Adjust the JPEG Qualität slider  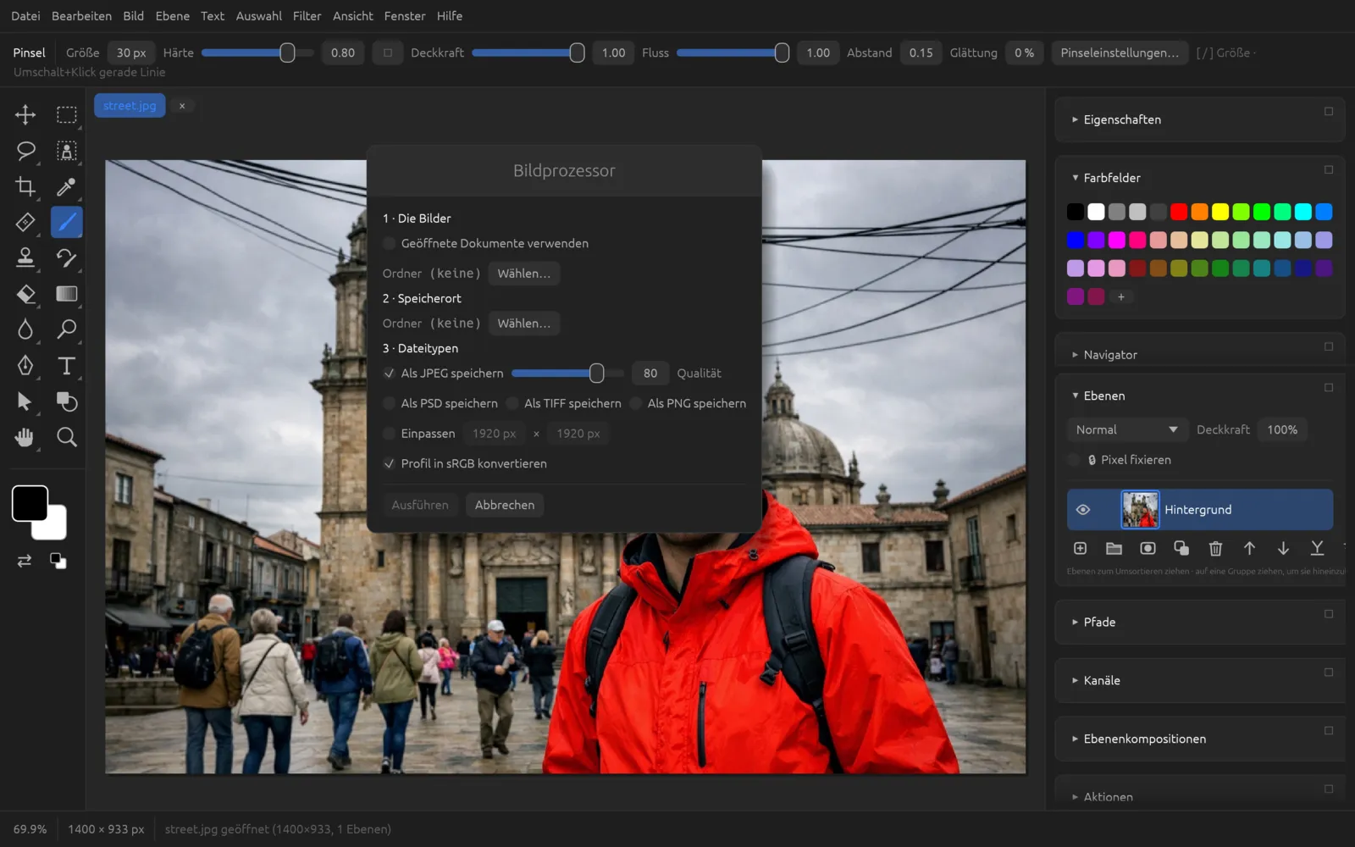(567, 374)
